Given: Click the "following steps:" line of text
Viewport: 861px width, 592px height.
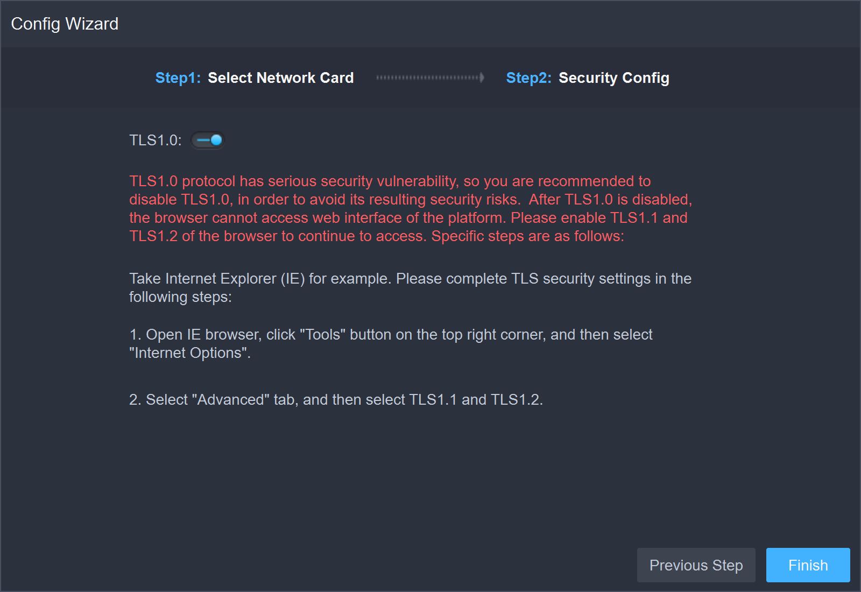Looking at the screenshot, I should (x=180, y=297).
